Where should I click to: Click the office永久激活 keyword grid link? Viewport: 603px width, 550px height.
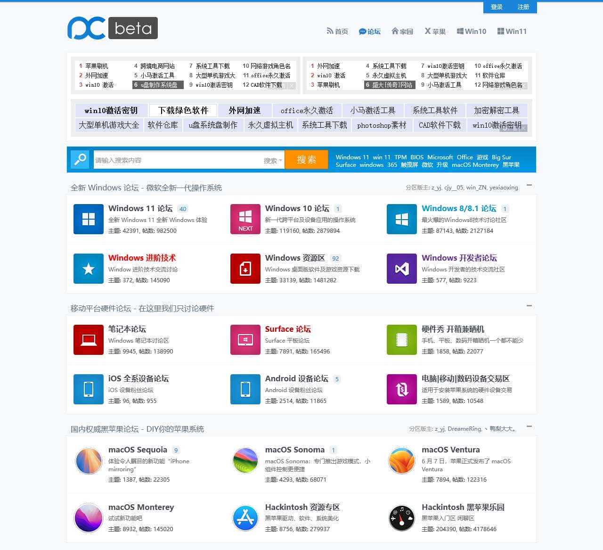click(x=307, y=110)
